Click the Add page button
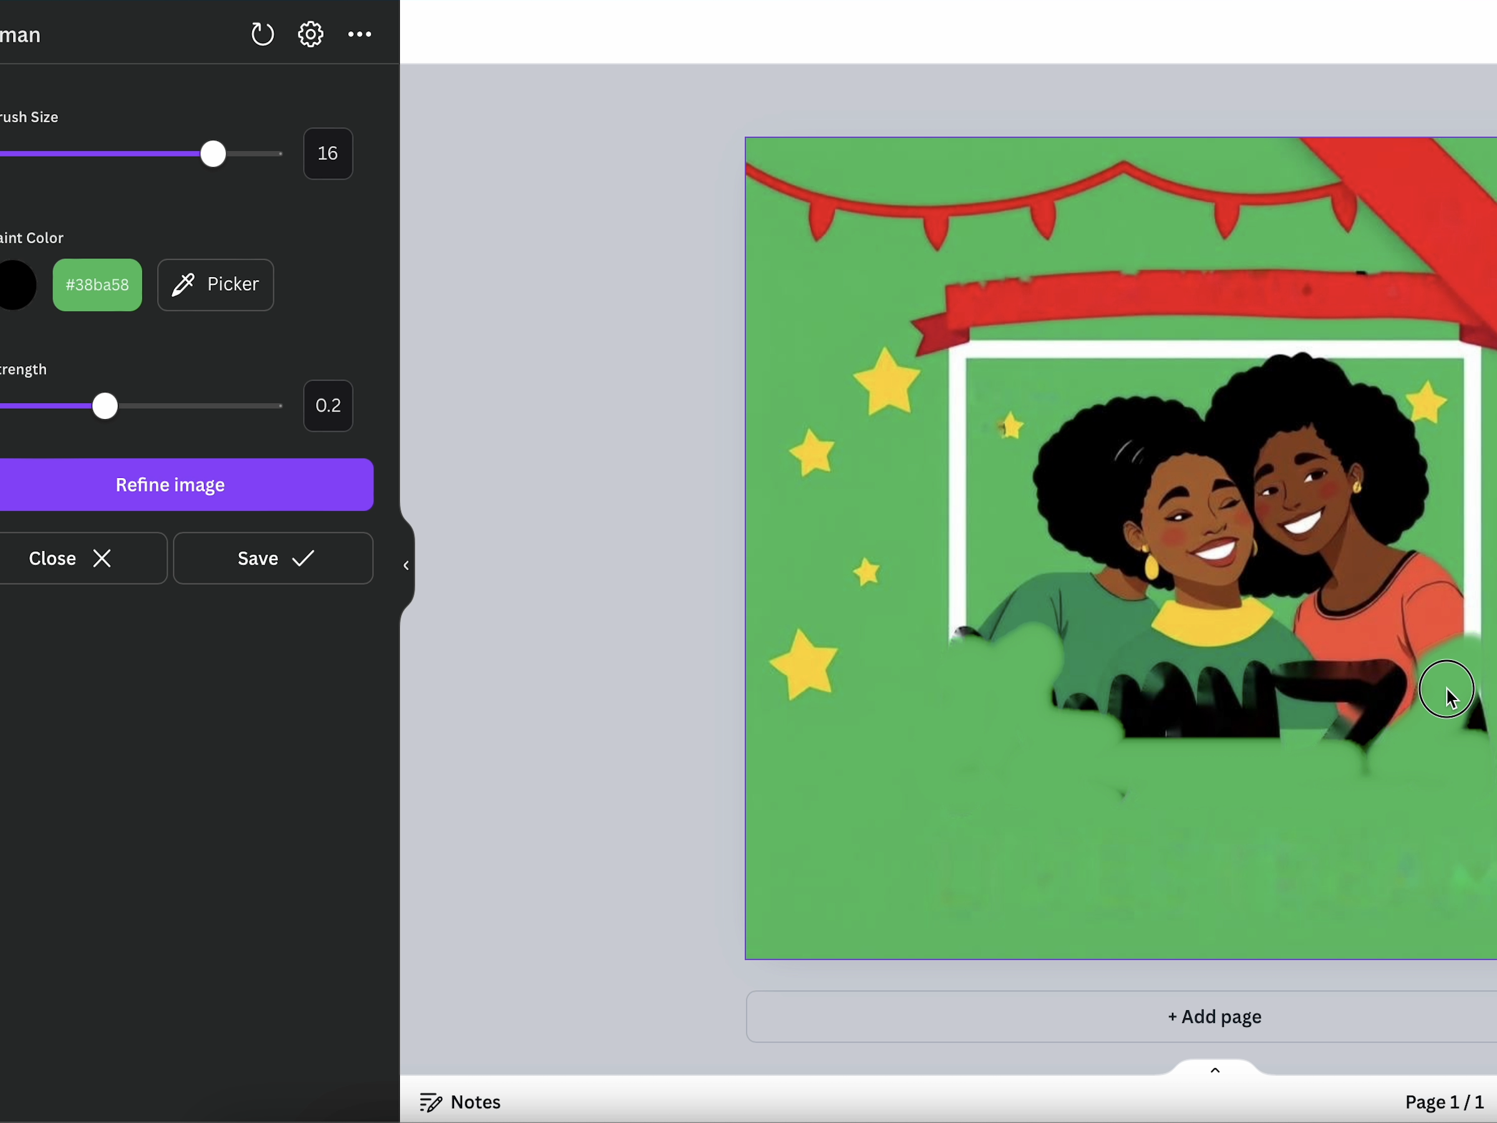The width and height of the screenshot is (1497, 1123). [1214, 1017]
